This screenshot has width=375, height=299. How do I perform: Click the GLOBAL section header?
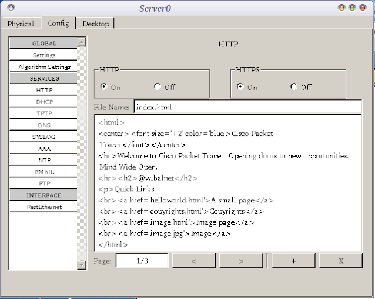(43, 44)
